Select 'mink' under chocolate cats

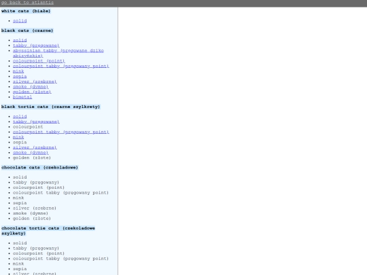click(18, 198)
